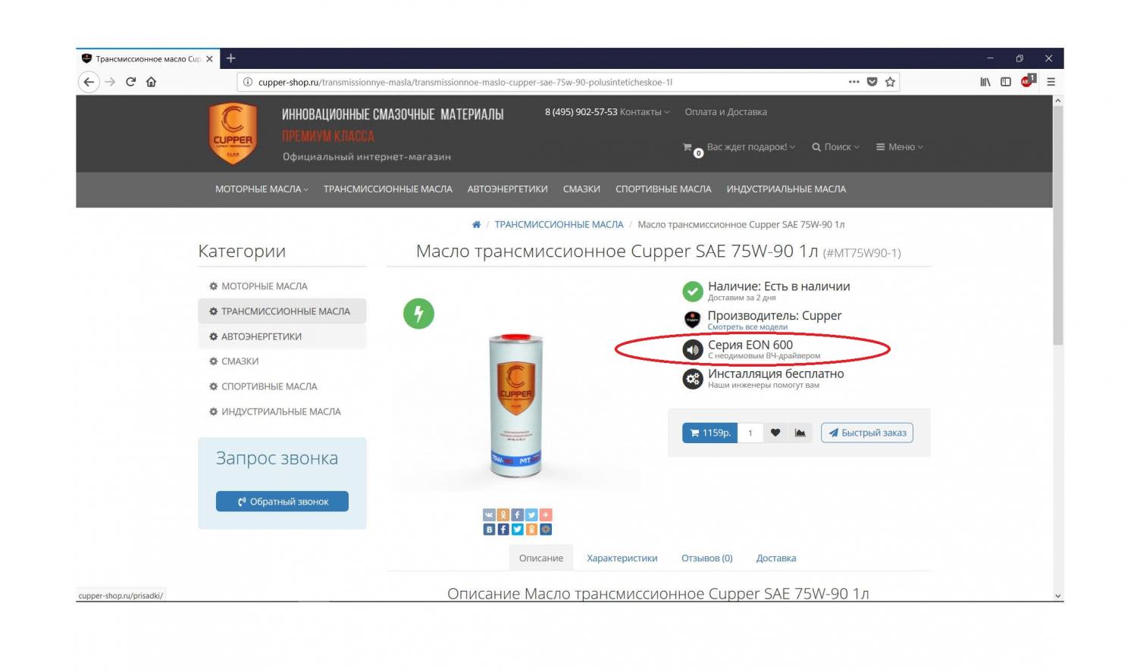The image size is (1137, 672).
Task: Select СМАЗКИ in the Категории sidebar
Action: coord(282,361)
